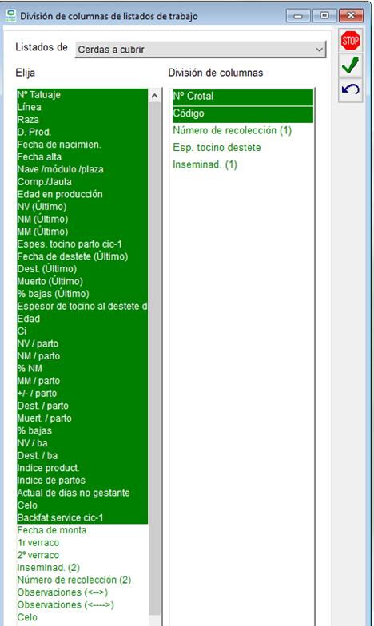Select Espesor de tocino al destete entry

[82, 307]
